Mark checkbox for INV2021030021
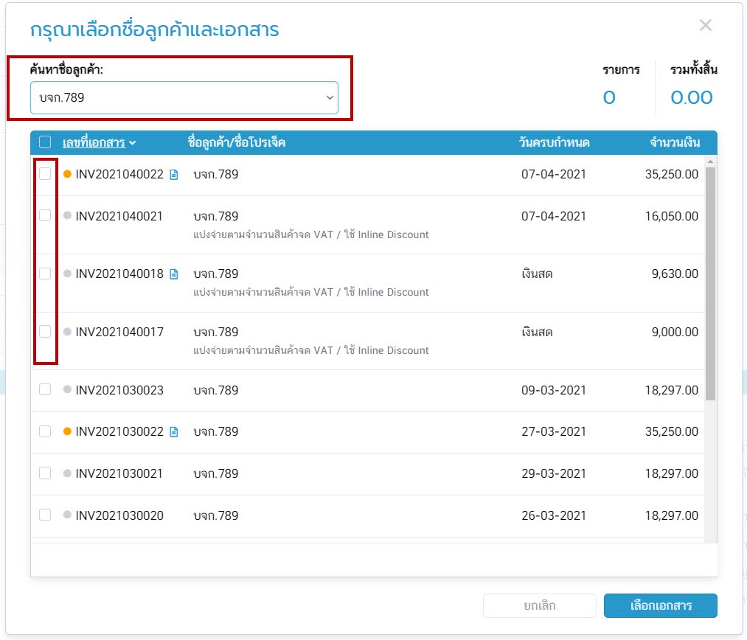Screen dimensions: 747x640 (45, 473)
